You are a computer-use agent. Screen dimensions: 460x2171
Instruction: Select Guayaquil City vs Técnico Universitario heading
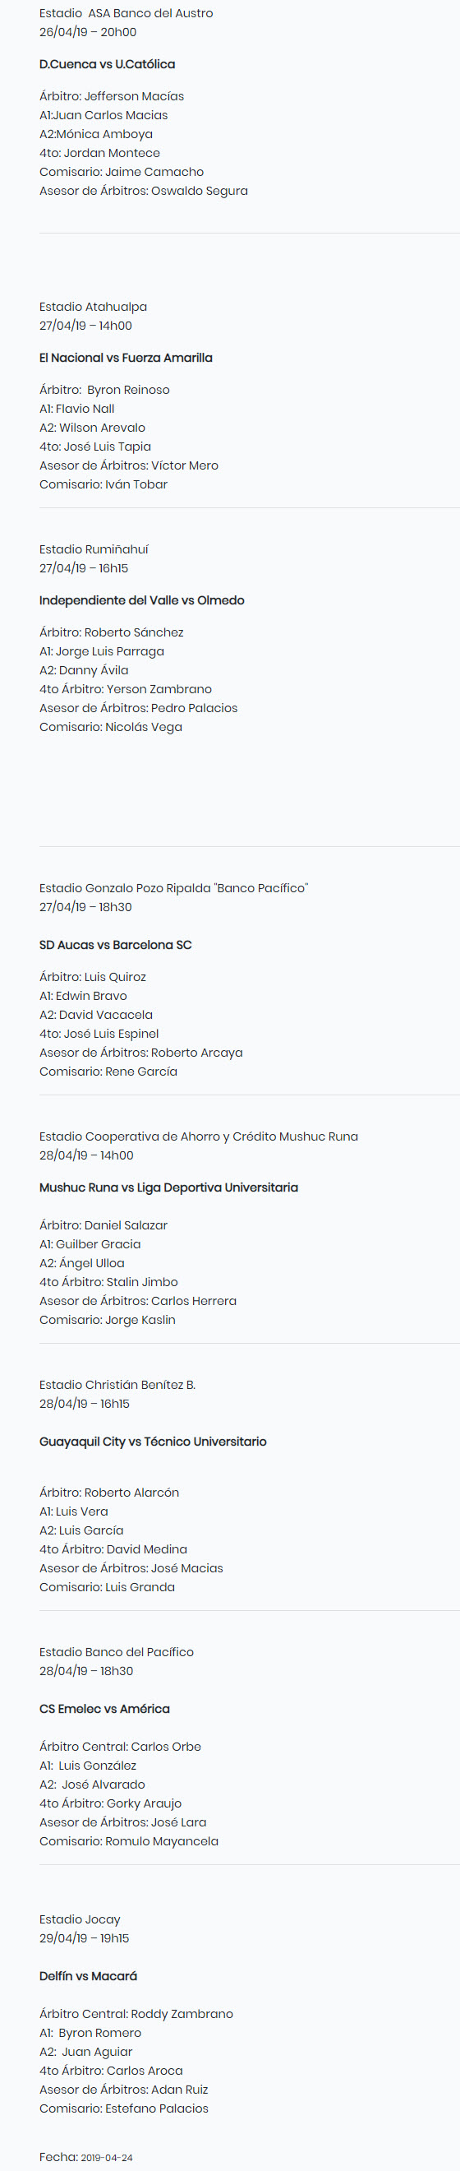pos(153,1441)
